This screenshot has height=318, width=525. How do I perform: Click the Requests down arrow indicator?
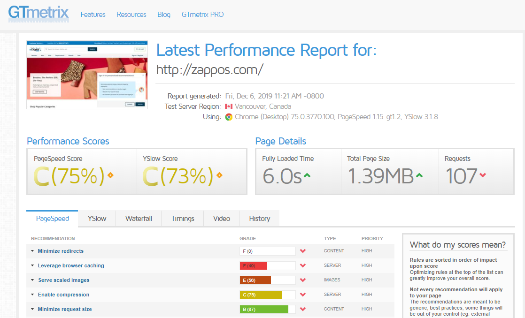click(x=482, y=175)
